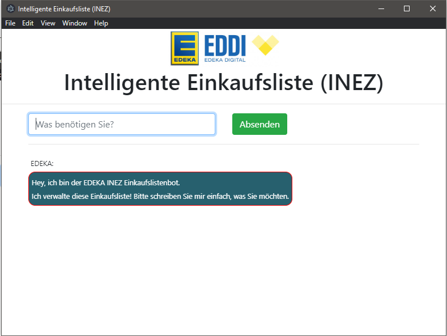Viewport: 447px width, 336px height.
Task: Click the EDDI EDEKA Digital logo
Action: point(225,49)
